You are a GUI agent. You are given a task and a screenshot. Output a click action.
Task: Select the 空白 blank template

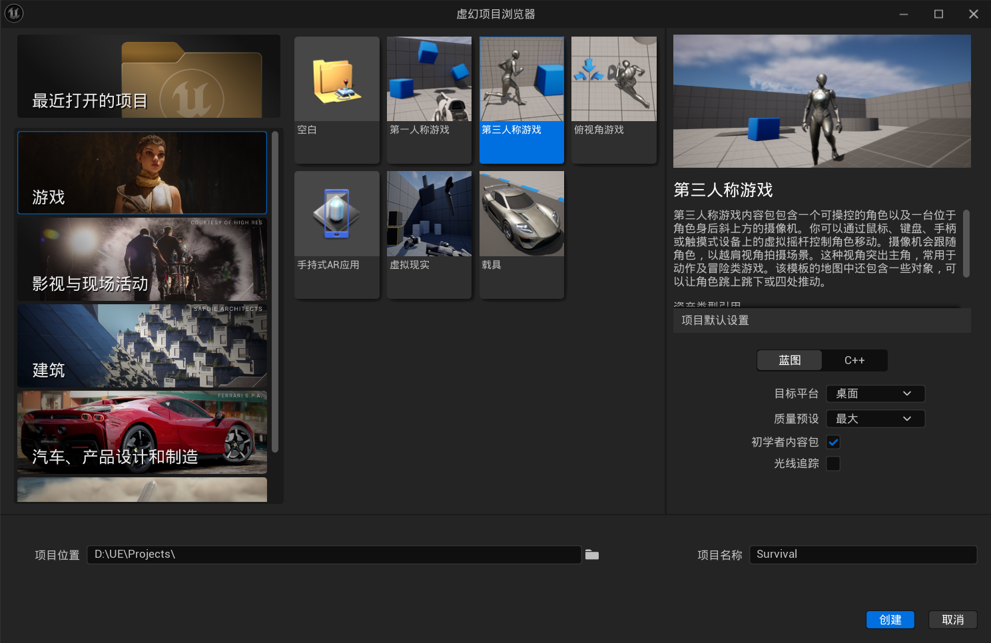click(x=336, y=100)
